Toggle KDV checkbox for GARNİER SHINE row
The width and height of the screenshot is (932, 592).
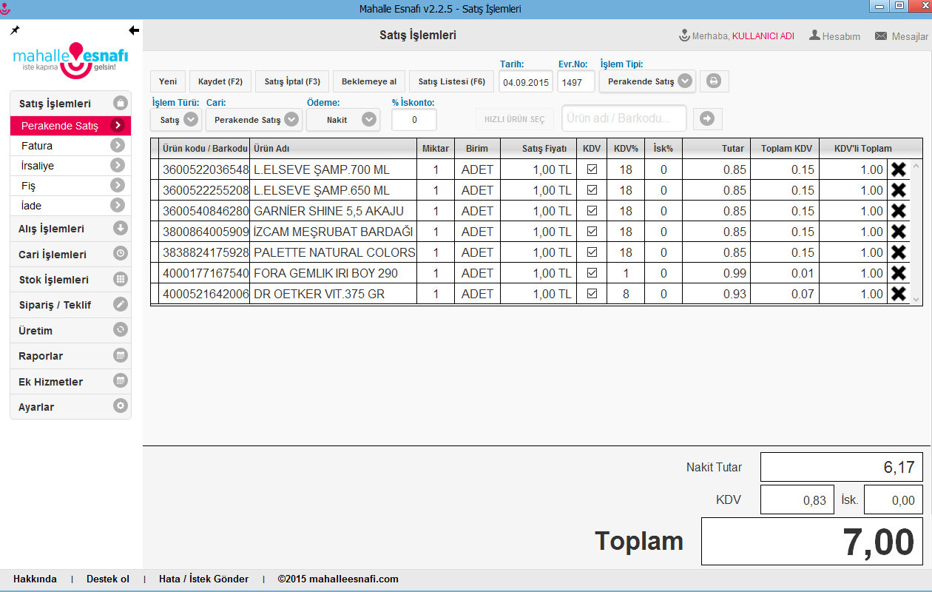click(592, 211)
